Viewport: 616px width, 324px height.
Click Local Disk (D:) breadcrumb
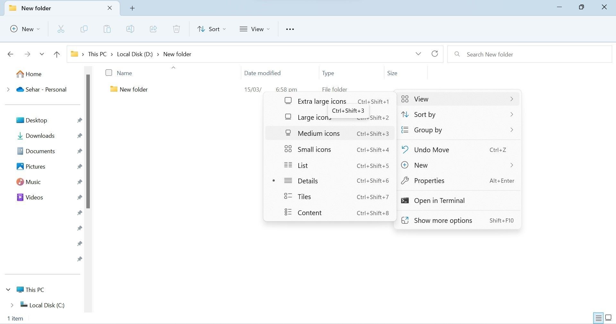(135, 54)
